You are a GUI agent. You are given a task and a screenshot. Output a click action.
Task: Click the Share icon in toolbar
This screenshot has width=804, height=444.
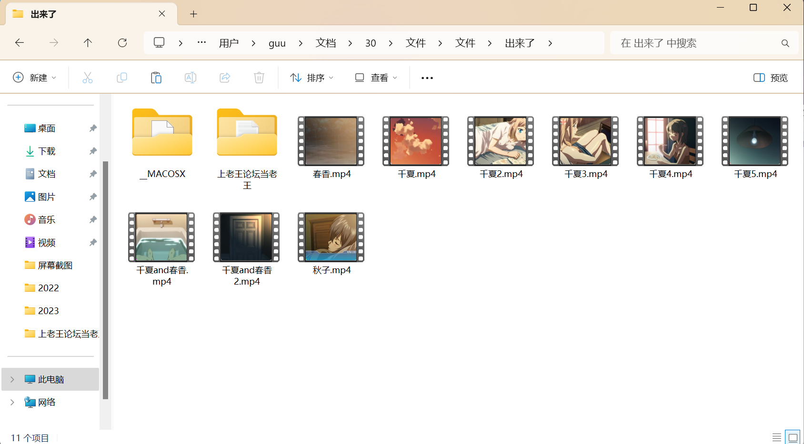pos(225,78)
